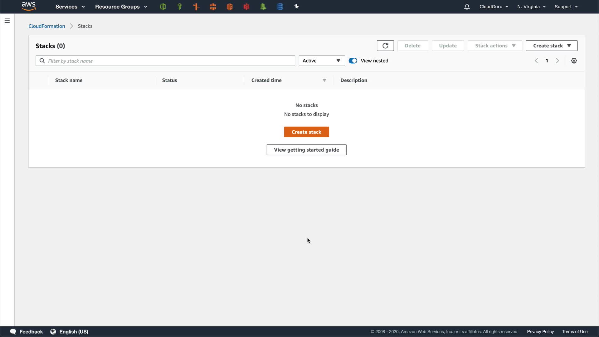The width and height of the screenshot is (599, 337).
Task: Click the orange Create stack button
Action: click(x=306, y=132)
